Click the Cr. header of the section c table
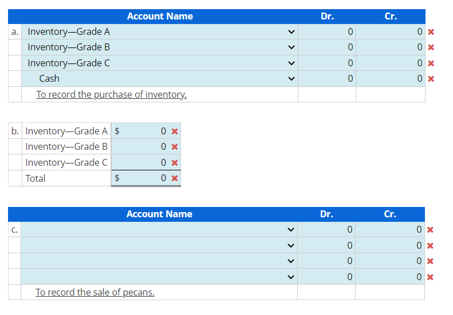This screenshot has height=315, width=453. [x=390, y=214]
